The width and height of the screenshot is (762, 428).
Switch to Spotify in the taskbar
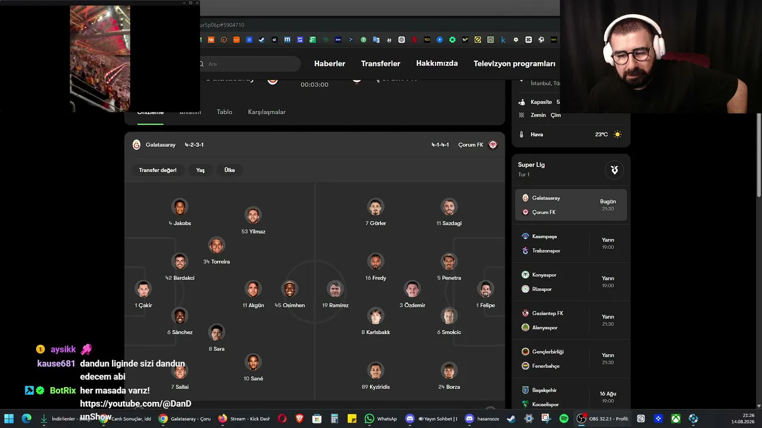pyautogui.click(x=563, y=418)
